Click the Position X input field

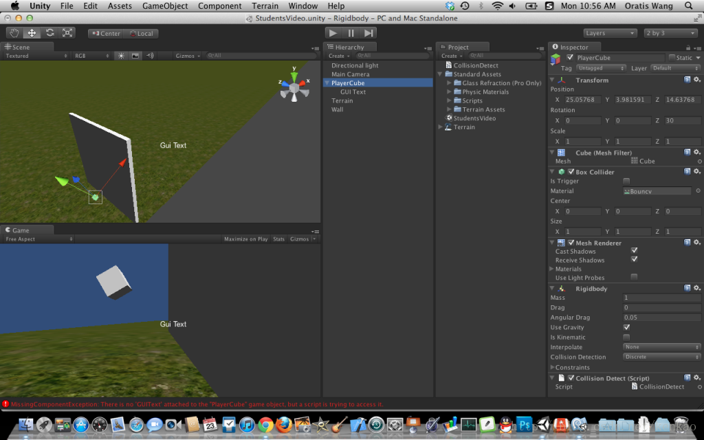[582, 100]
